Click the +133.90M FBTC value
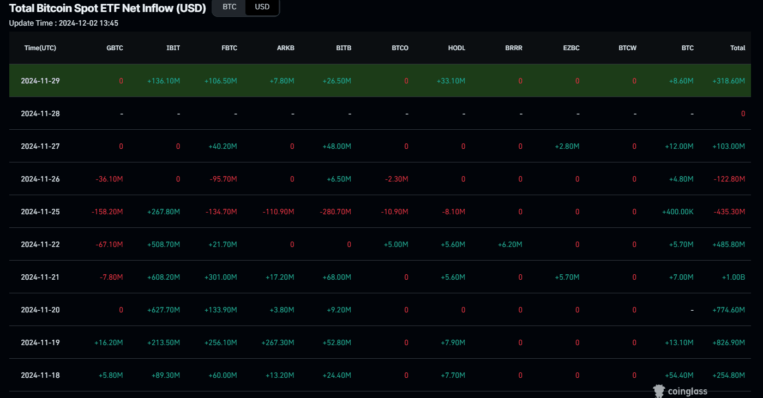 221,310
